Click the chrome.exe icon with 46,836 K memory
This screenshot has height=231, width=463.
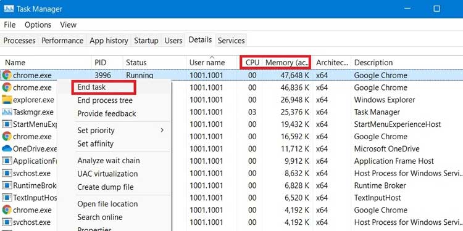7,87
